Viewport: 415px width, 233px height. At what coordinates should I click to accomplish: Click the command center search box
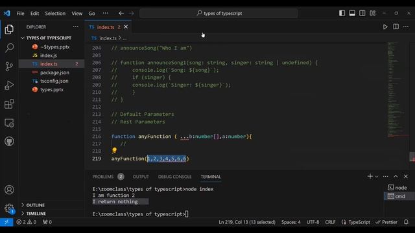[219, 13]
